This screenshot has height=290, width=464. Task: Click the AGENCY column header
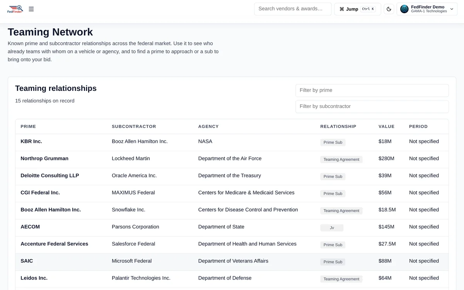point(208,126)
